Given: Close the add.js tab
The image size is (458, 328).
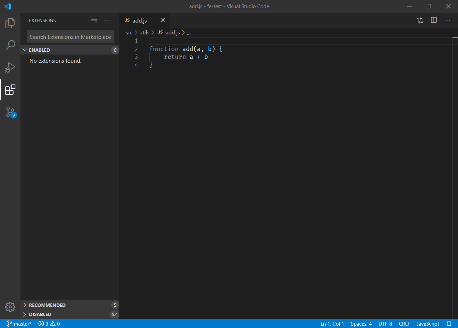Looking at the screenshot, I should pos(163,20).
